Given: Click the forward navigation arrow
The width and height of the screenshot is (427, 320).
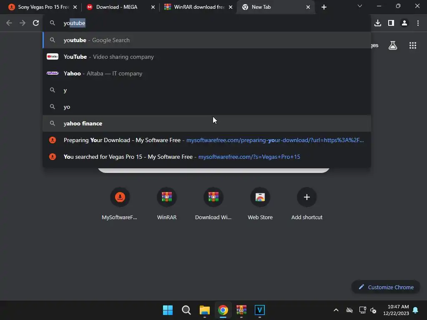Looking at the screenshot, I should (23, 23).
